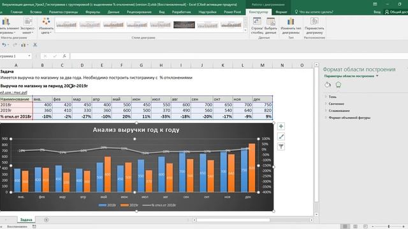The height and width of the screenshot is (229, 408).
Task: Click the vertical scrollbar down arrow
Action: point(316,214)
